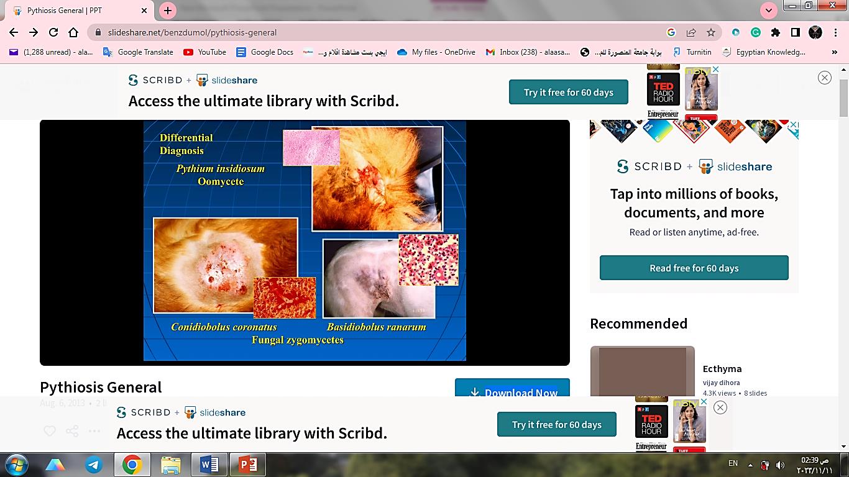Click the sidebar ad info icon

[x=793, y=125]
